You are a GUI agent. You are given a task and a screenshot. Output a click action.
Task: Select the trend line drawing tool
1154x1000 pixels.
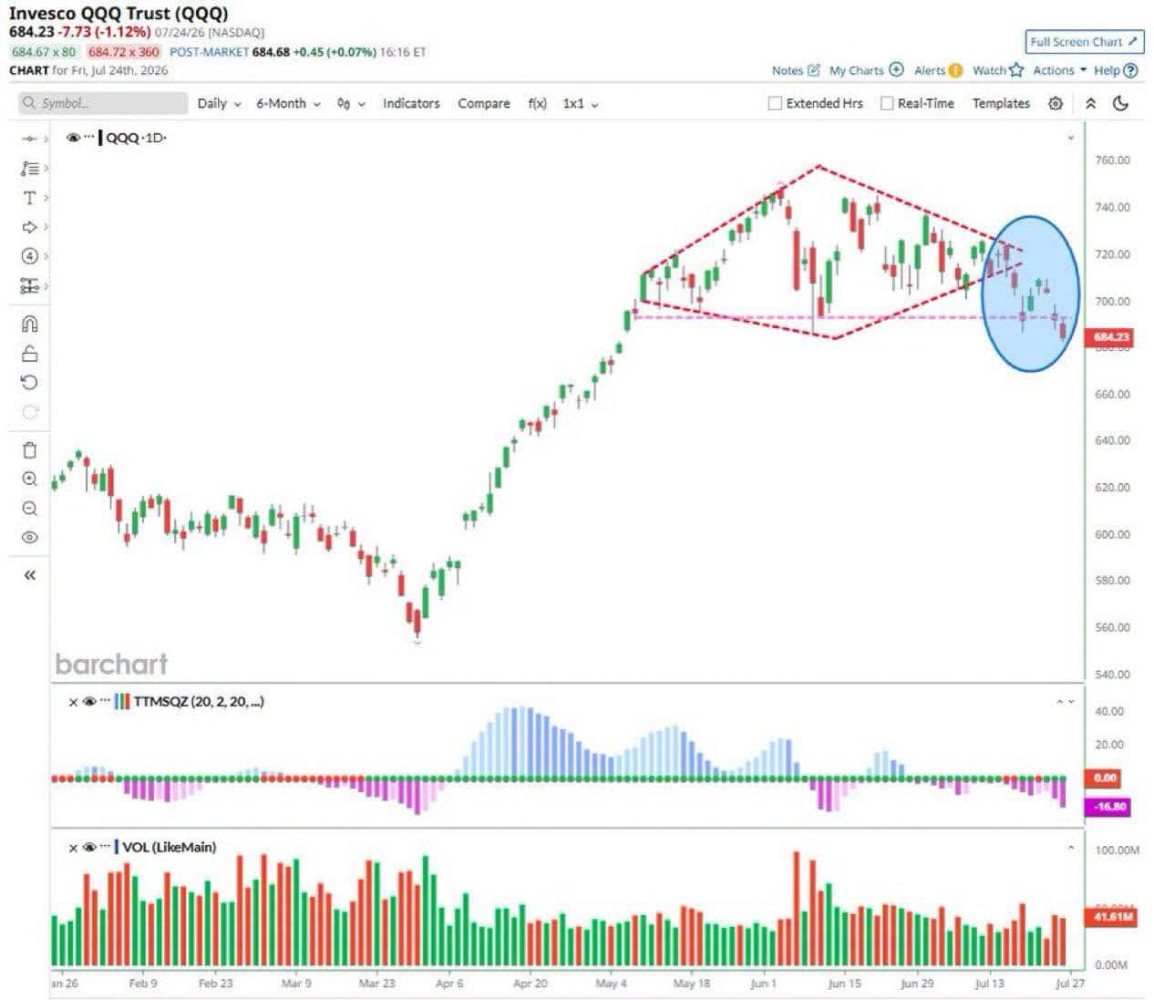(29, 139)
